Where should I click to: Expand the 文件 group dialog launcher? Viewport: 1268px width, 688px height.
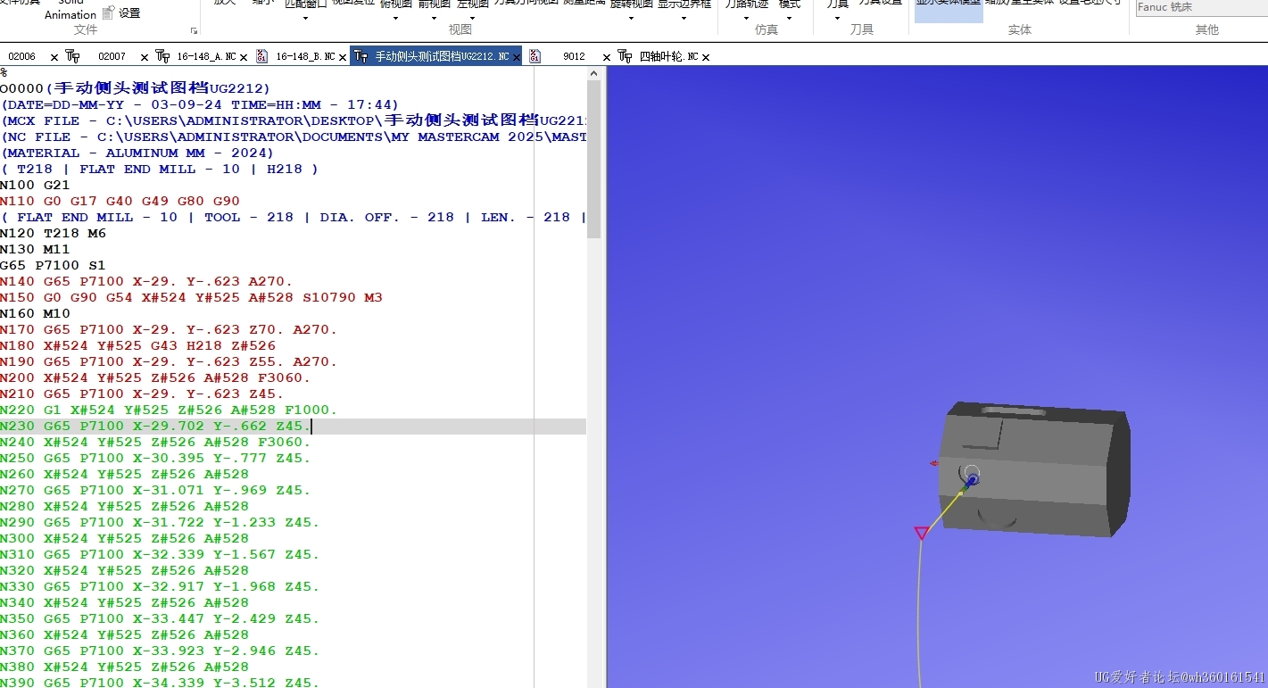coord(194,31)
